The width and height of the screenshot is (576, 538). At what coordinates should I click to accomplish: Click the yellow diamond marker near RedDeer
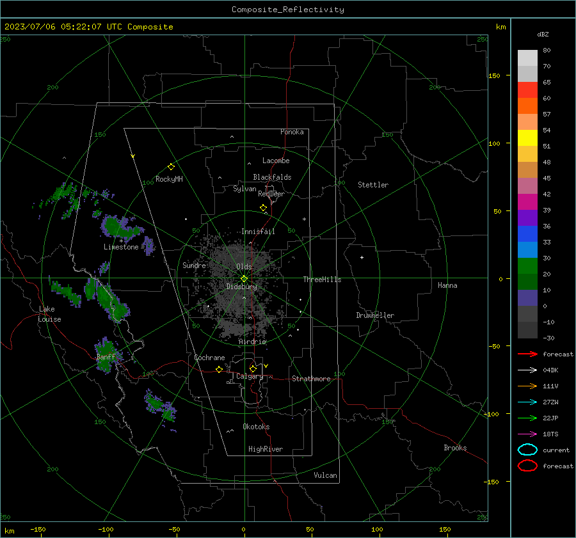(263, 208)
